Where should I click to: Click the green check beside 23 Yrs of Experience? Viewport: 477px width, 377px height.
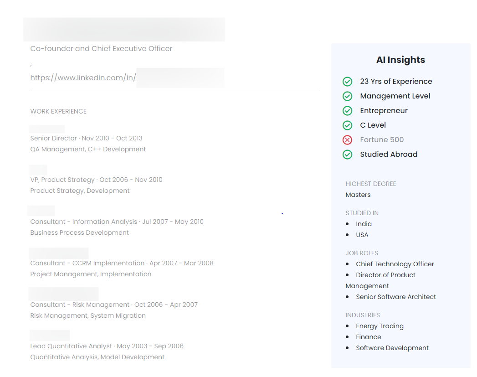(x=347, y=82)
